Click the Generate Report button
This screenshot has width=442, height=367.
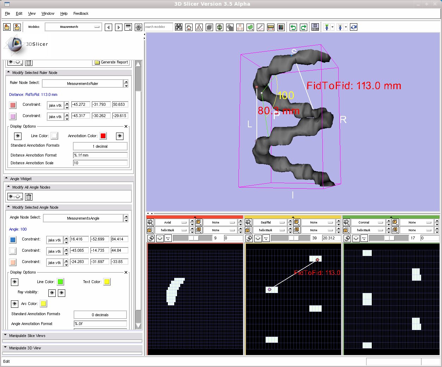click(111, 62)
